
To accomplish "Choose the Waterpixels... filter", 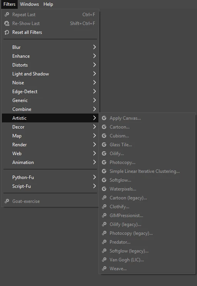I will (147, 189).
